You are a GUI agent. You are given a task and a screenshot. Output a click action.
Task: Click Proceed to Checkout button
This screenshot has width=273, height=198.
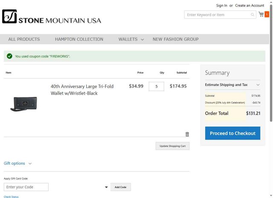point(232,133)
